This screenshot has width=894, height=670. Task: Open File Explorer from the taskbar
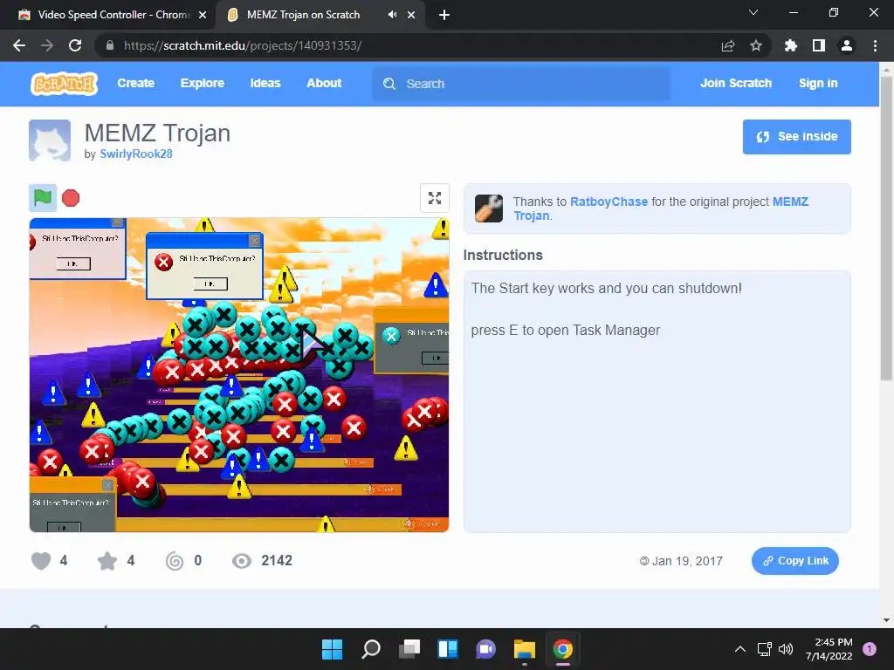click(x=525, y=649)
